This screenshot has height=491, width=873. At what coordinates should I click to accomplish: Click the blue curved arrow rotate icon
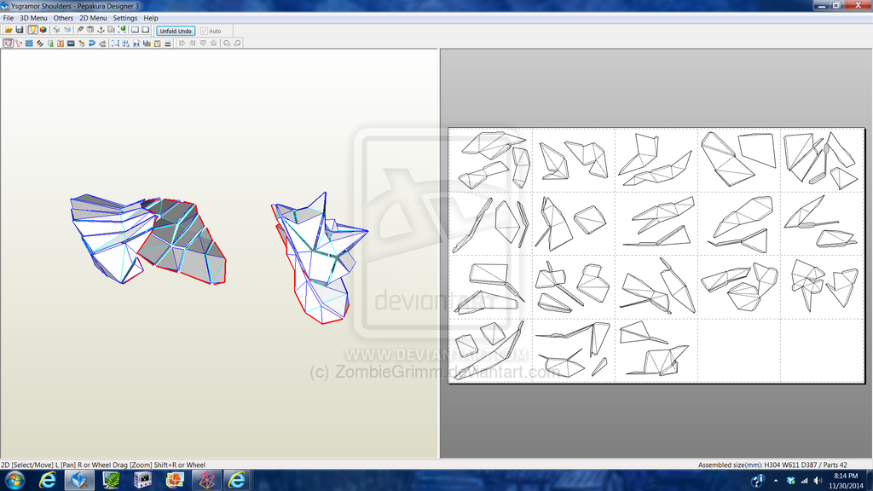92,43
